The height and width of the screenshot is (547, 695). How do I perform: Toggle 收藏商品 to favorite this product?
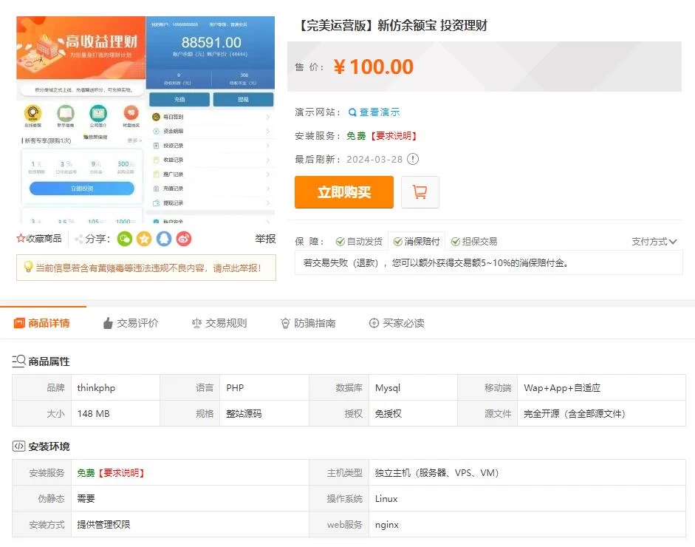[x=38, y=238]
